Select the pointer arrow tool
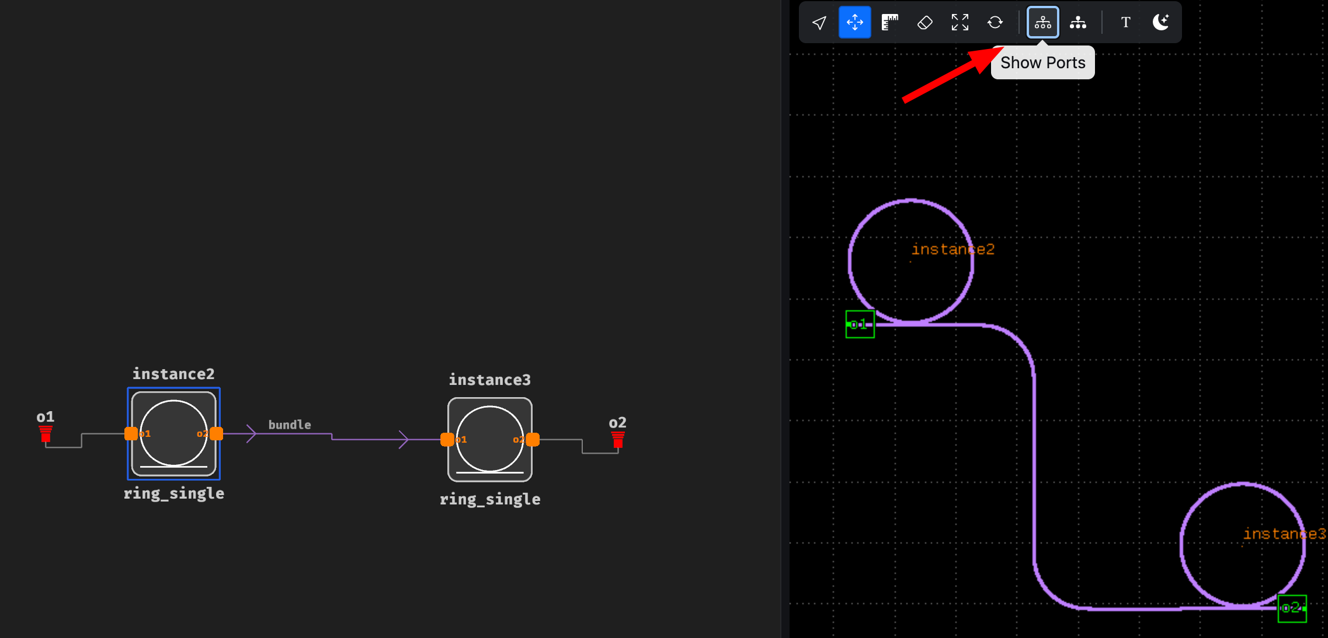 (819, 23)
